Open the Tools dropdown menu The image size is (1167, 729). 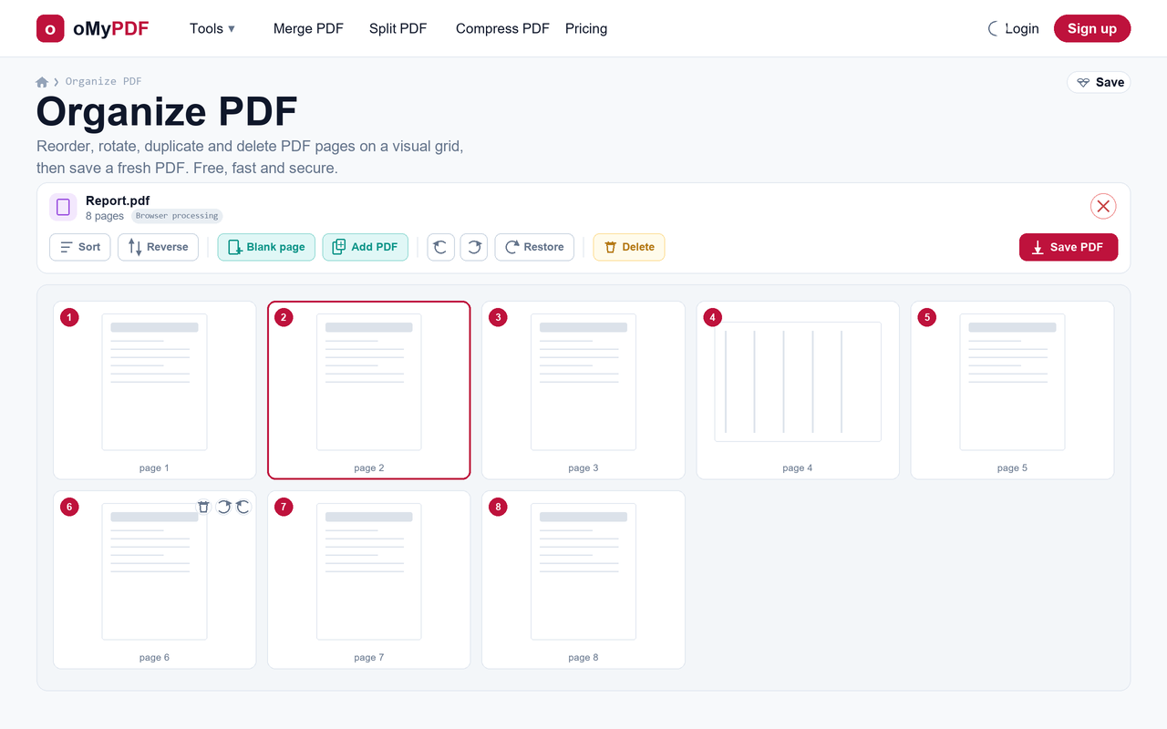212,28
